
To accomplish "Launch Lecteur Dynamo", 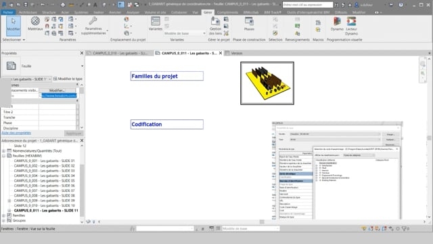I will [x=352, y=26].
